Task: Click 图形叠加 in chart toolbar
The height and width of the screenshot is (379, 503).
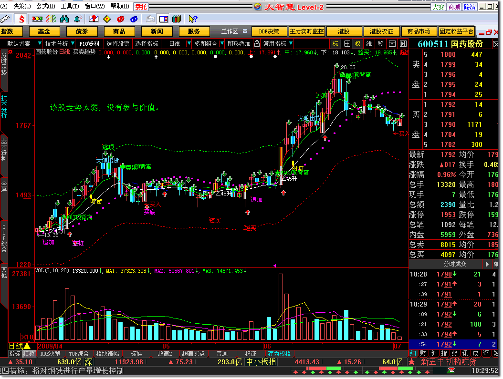Action: point(239,43)
